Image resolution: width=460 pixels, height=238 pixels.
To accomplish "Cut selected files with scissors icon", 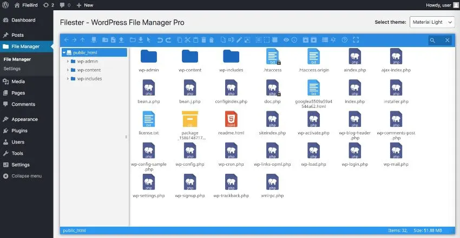I will pyautogui.click(x=187, y=40).
